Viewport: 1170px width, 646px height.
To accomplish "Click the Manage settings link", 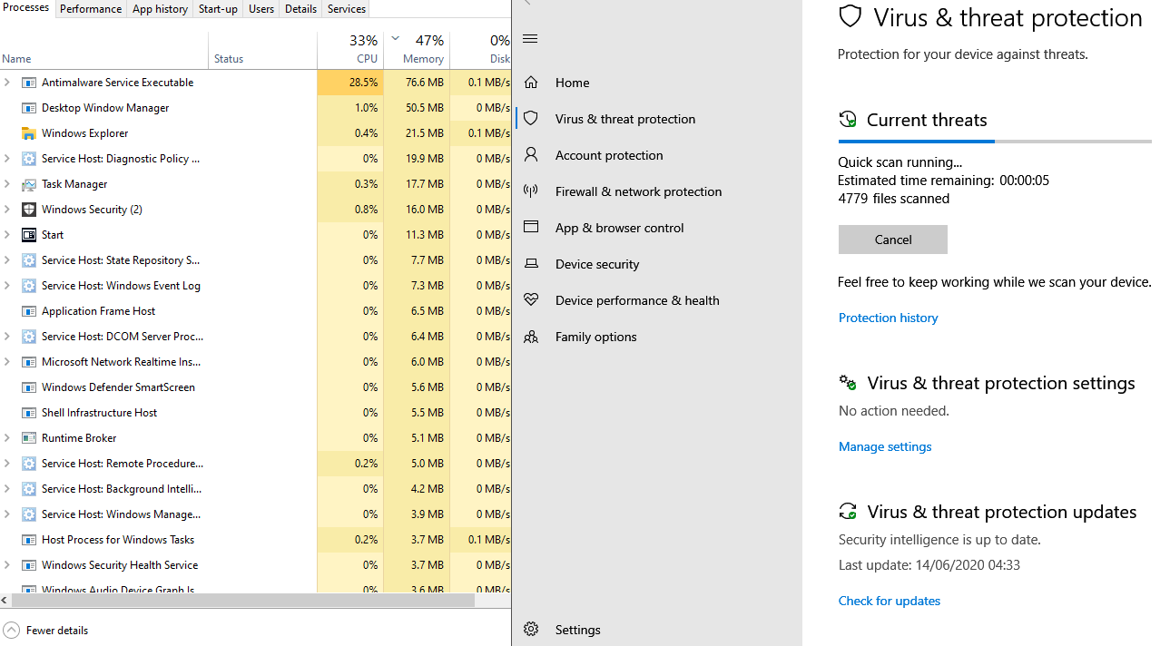I will pyautogui.click(x=885, y=446).
